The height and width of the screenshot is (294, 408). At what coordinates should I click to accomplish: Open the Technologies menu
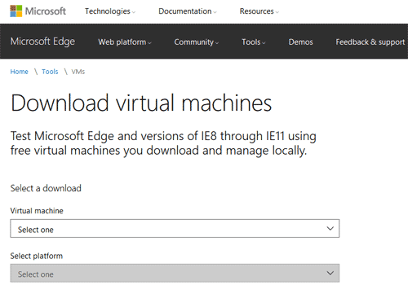(x=110, y=11)
